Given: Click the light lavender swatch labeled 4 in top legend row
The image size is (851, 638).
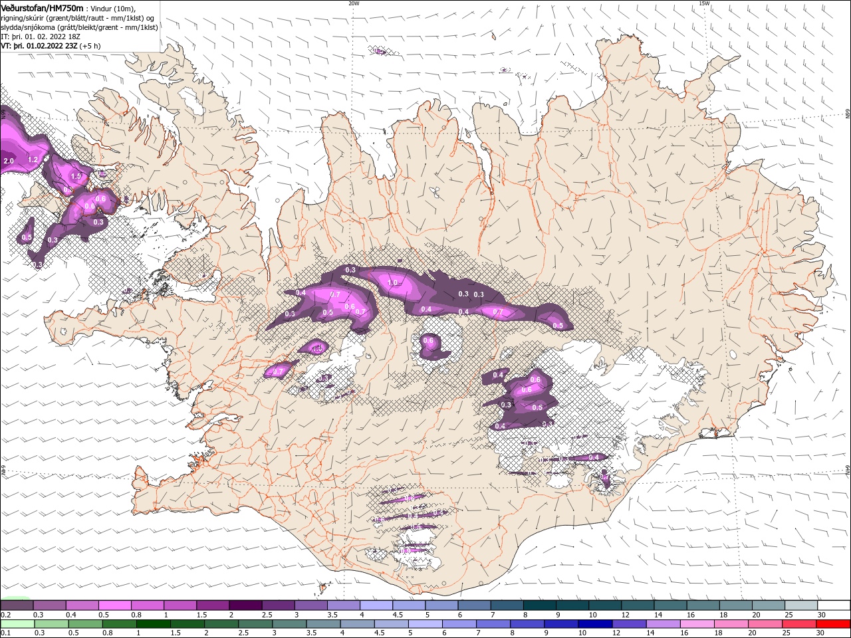Looking at the screenshot, I should click(376, 605).
